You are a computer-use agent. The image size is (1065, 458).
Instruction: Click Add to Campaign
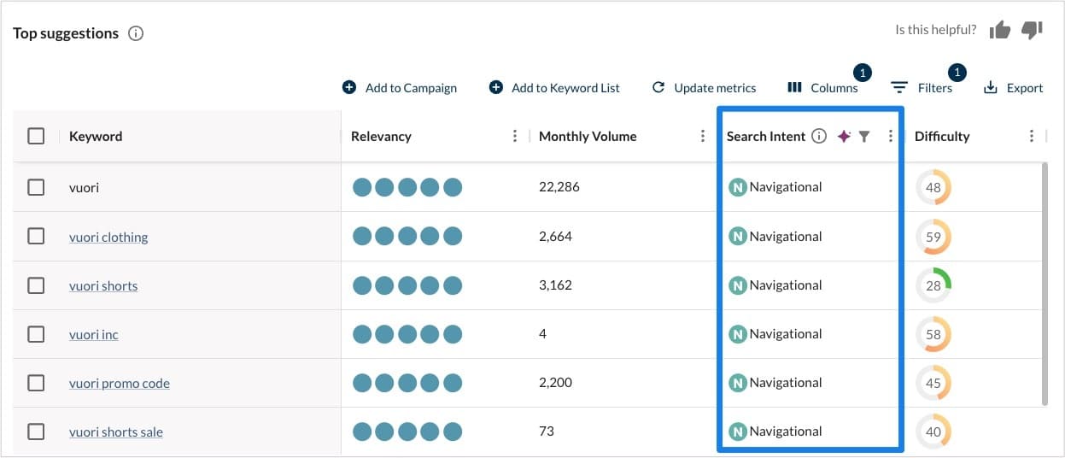tap(400, 87)
